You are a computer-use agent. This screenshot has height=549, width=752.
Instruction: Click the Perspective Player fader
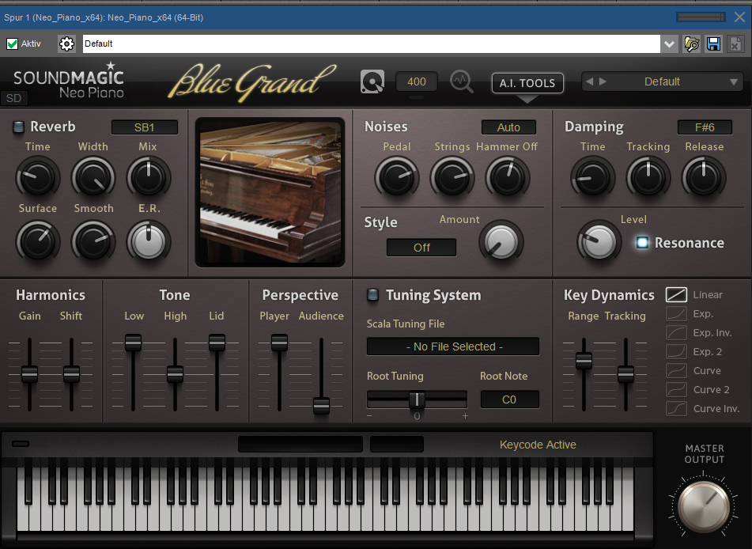279,343
